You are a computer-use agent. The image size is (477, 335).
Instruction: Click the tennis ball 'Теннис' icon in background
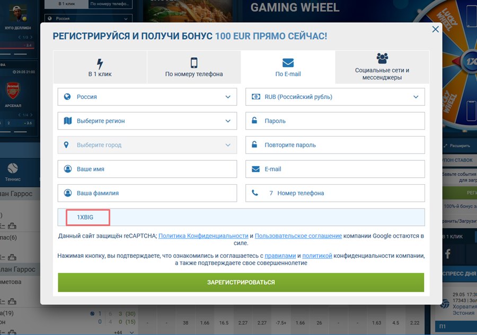13,168
